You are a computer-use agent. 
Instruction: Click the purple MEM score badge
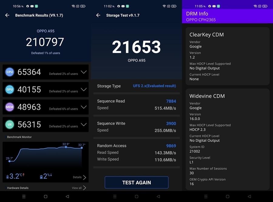point(10,107)
